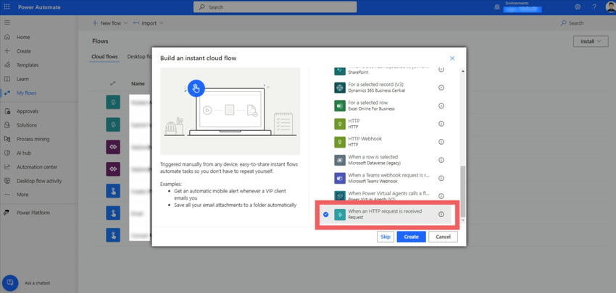
Task: Click the Create plus icon in sidebar
Action: [x=7, y=51]
